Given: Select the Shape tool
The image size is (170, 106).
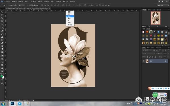Looking at the screenshot, I should coord(2,65).
